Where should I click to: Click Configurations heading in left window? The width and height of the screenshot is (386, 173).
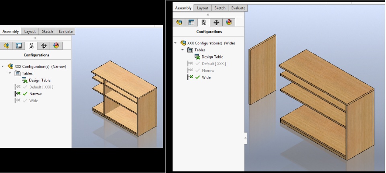[x=37, y=55]
